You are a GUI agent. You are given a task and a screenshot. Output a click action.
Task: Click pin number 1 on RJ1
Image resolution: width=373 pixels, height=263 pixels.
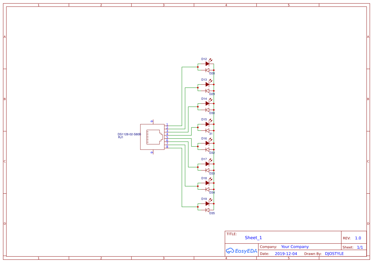click(x=167, y=125)
